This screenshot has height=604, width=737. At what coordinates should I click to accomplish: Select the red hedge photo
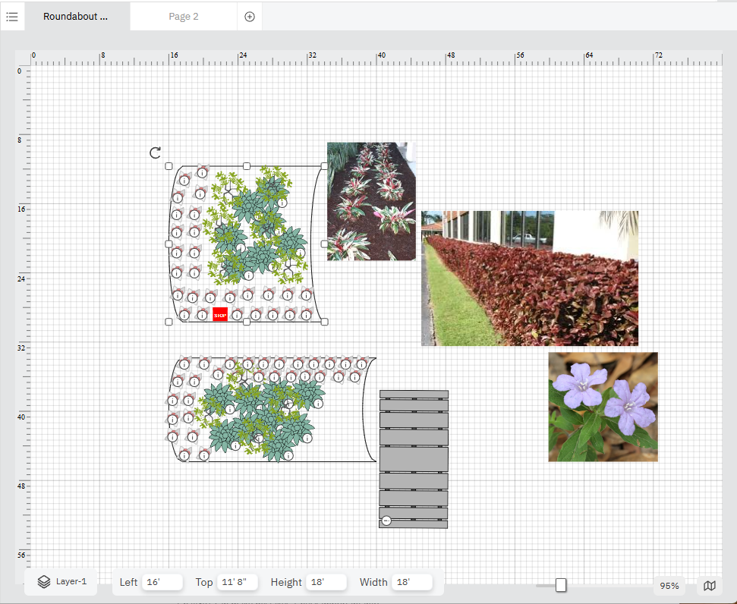pyautogui.click(x=529, y=278)
